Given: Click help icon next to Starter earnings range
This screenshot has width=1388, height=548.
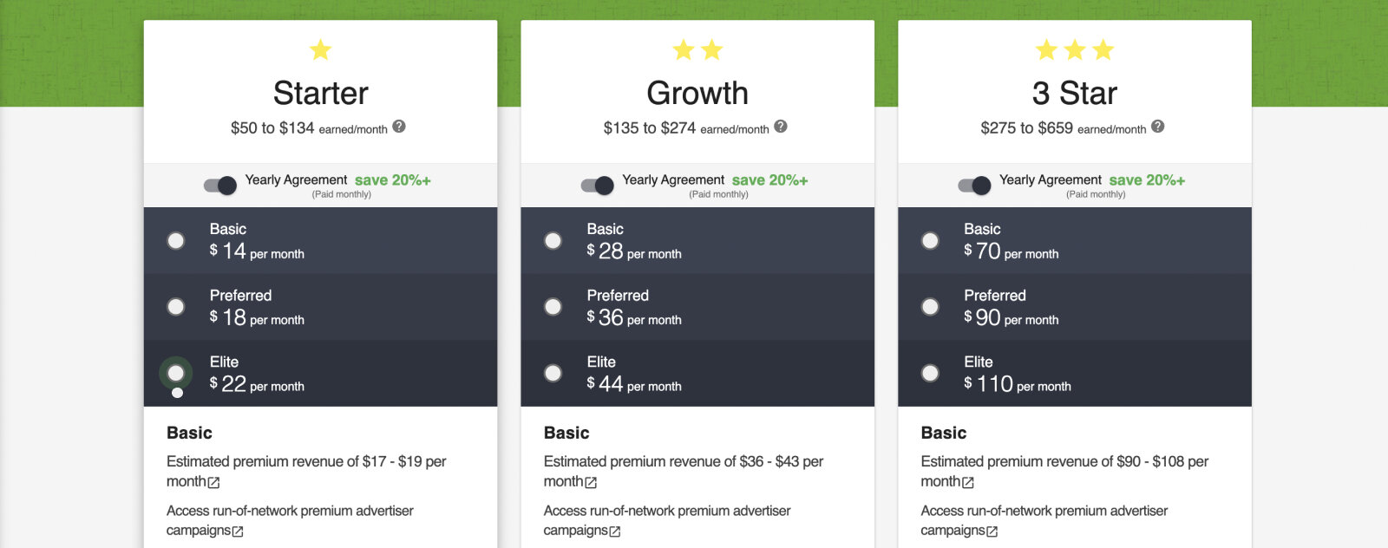Looking at the screenshot, I should pyautogui.click(x=399, y=127).
